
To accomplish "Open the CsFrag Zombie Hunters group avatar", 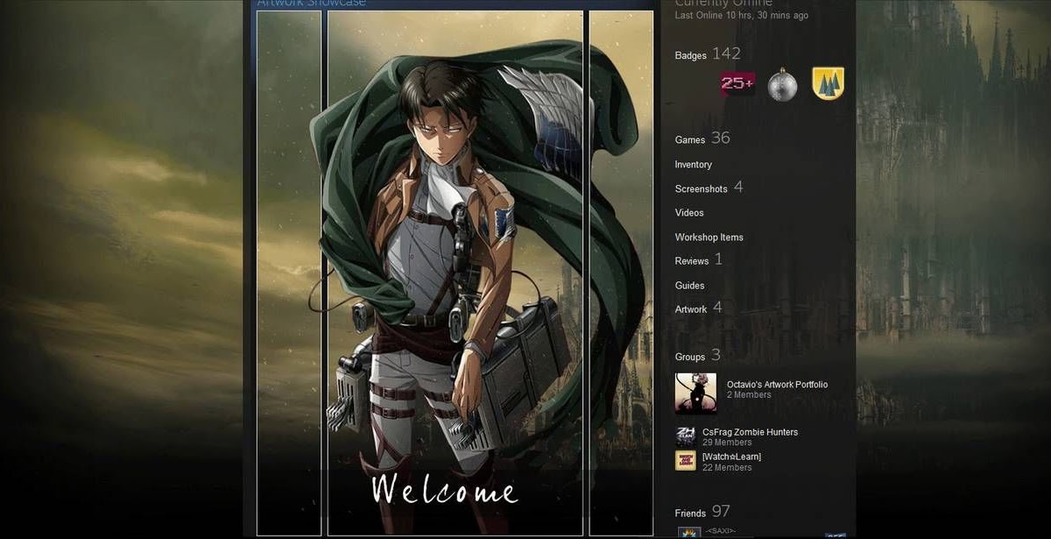I will pos(686,436).
